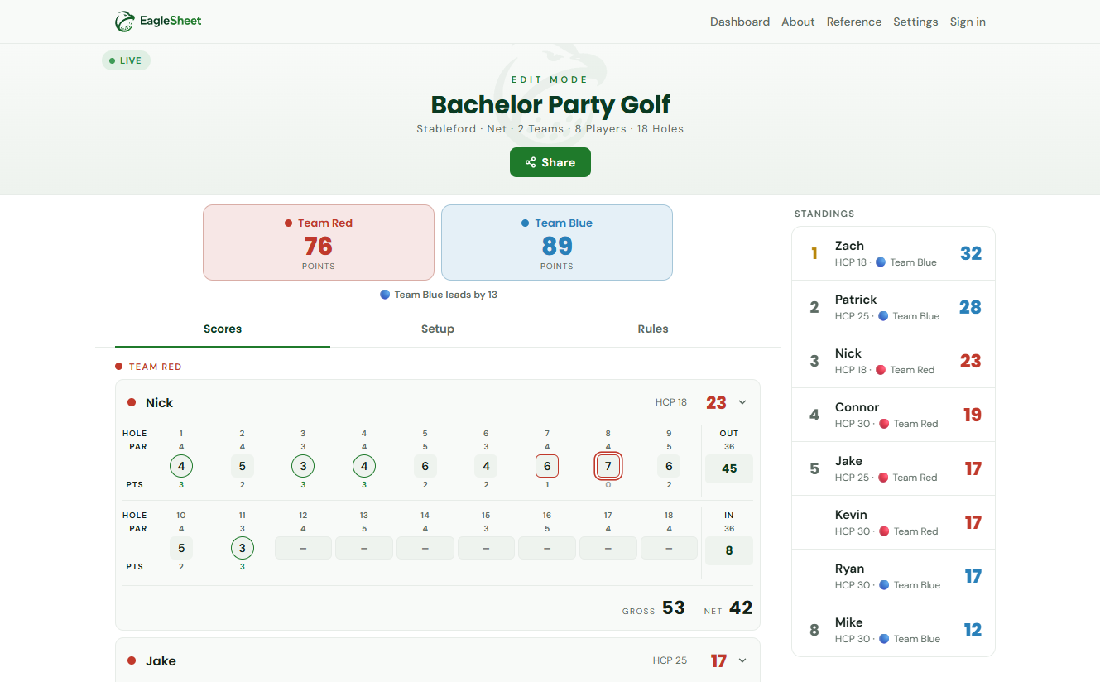Click the Sign in link
The image size is (1100, 682).
click(968, 22)
